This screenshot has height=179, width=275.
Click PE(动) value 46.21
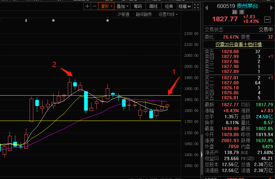267,158
